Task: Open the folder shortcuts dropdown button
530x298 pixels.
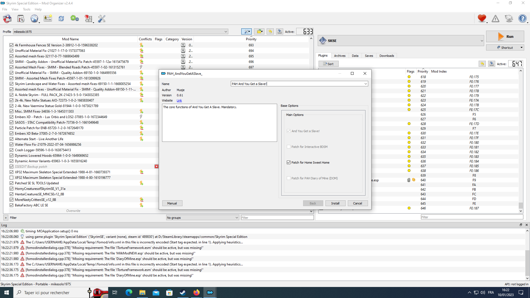Action: [259, 31]
